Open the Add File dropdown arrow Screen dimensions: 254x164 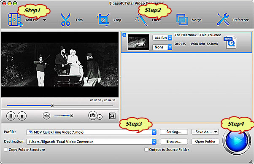coord(44,20)
